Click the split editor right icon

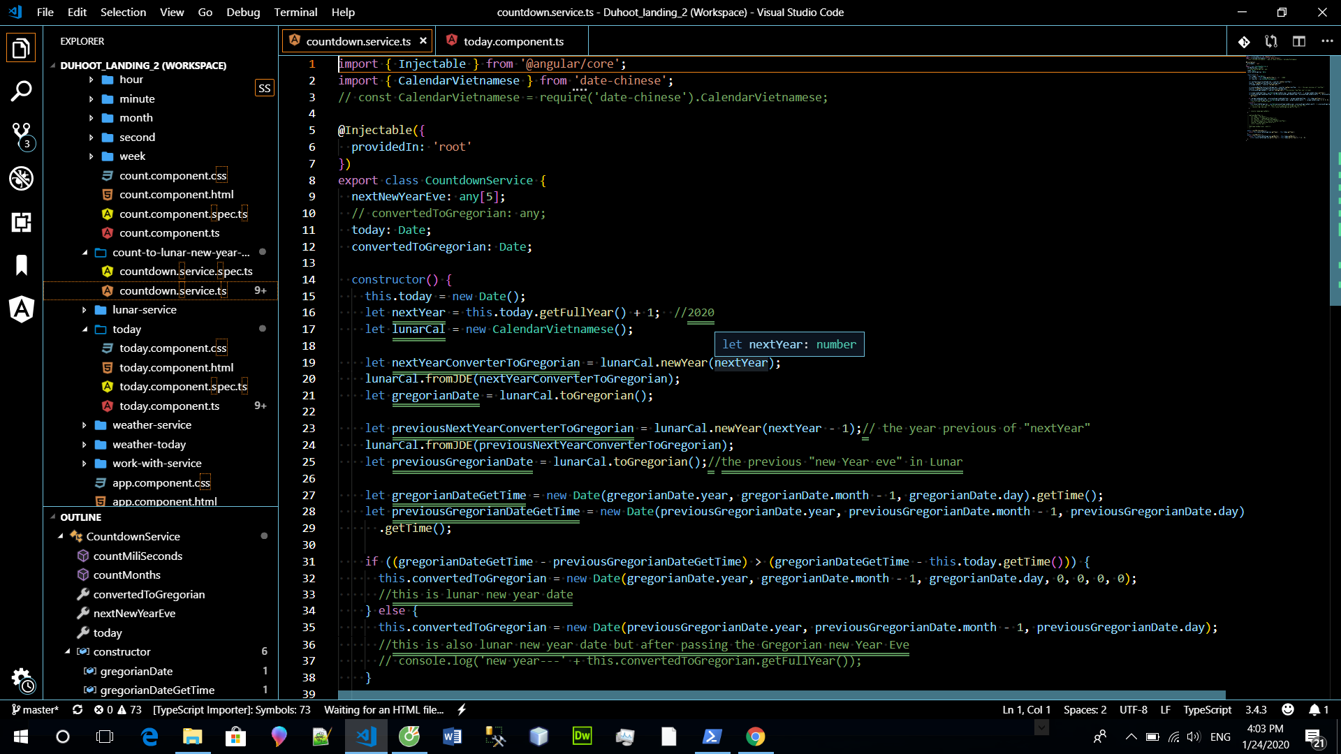click(x=1298, y=41)
